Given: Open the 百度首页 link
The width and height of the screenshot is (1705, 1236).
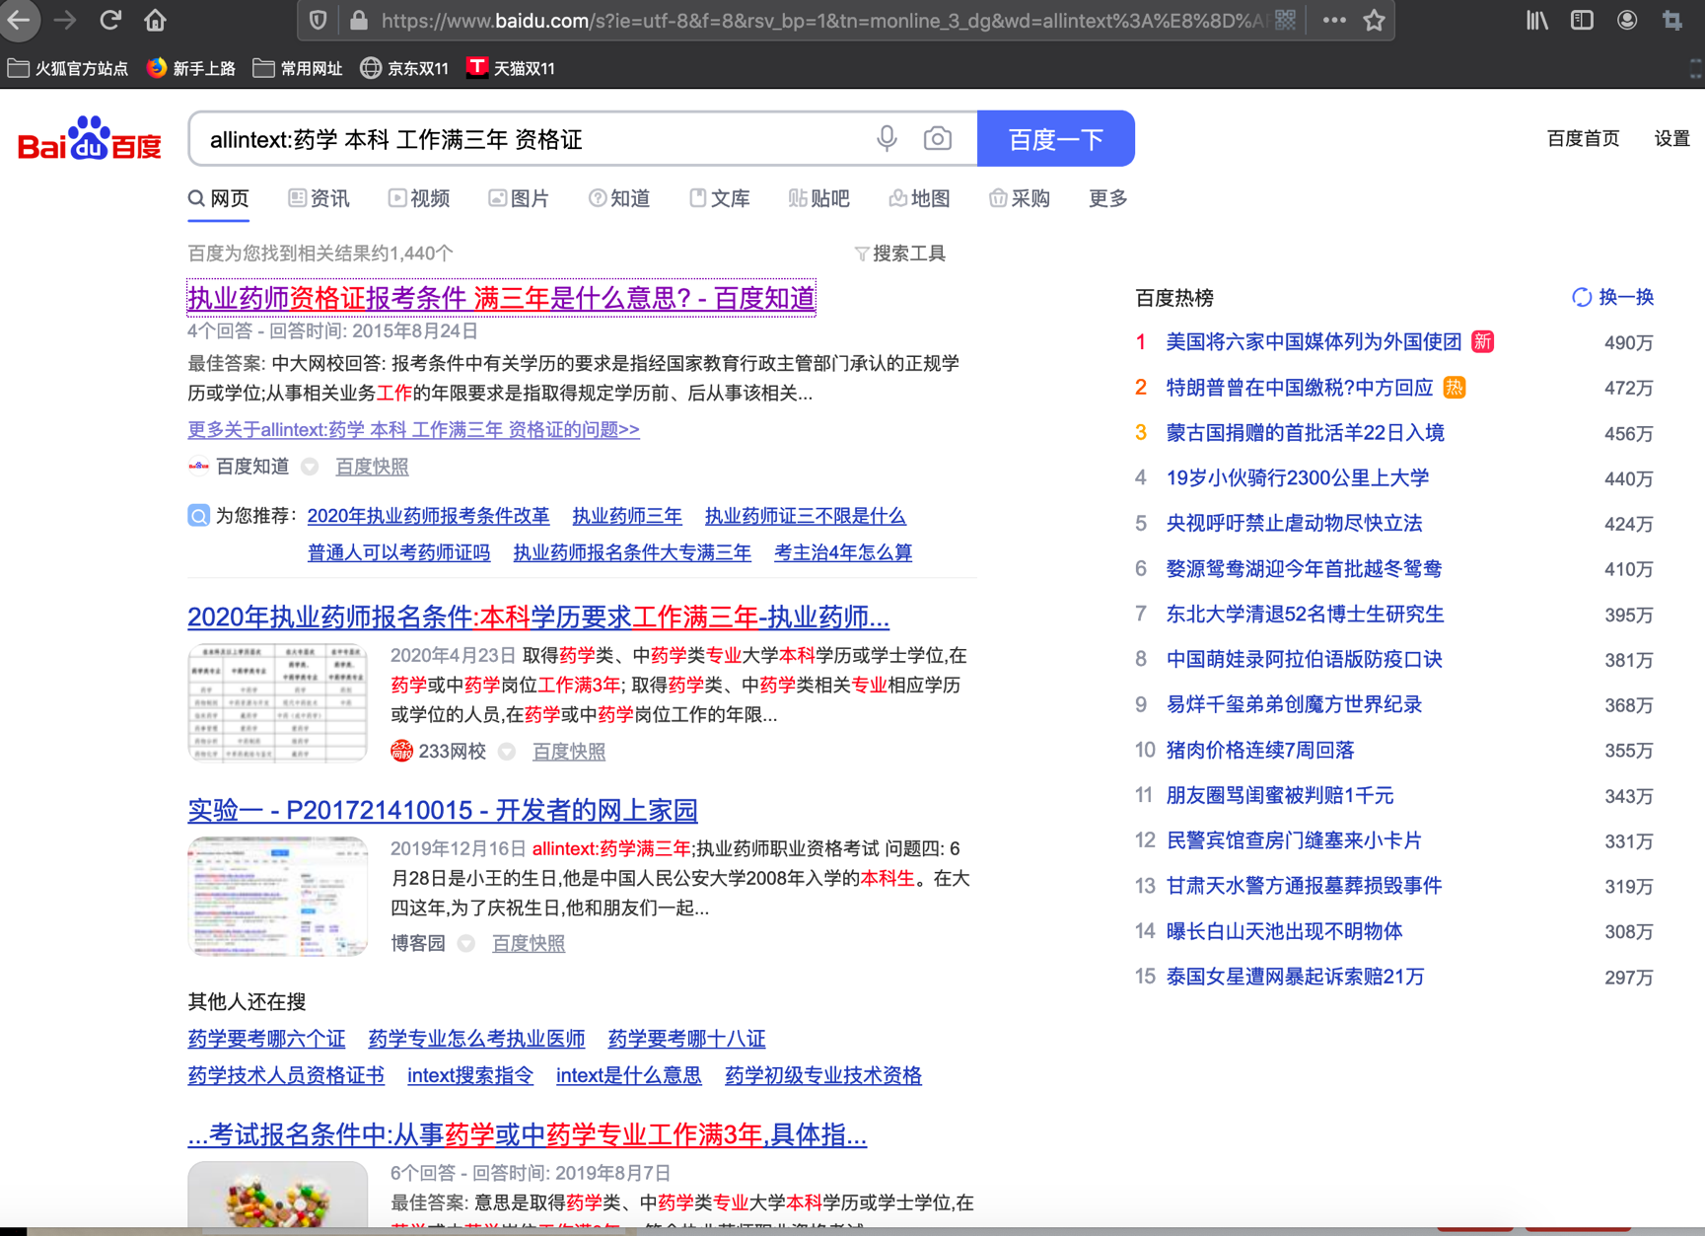Looking at the screenshot, I should coord(1583,139).
